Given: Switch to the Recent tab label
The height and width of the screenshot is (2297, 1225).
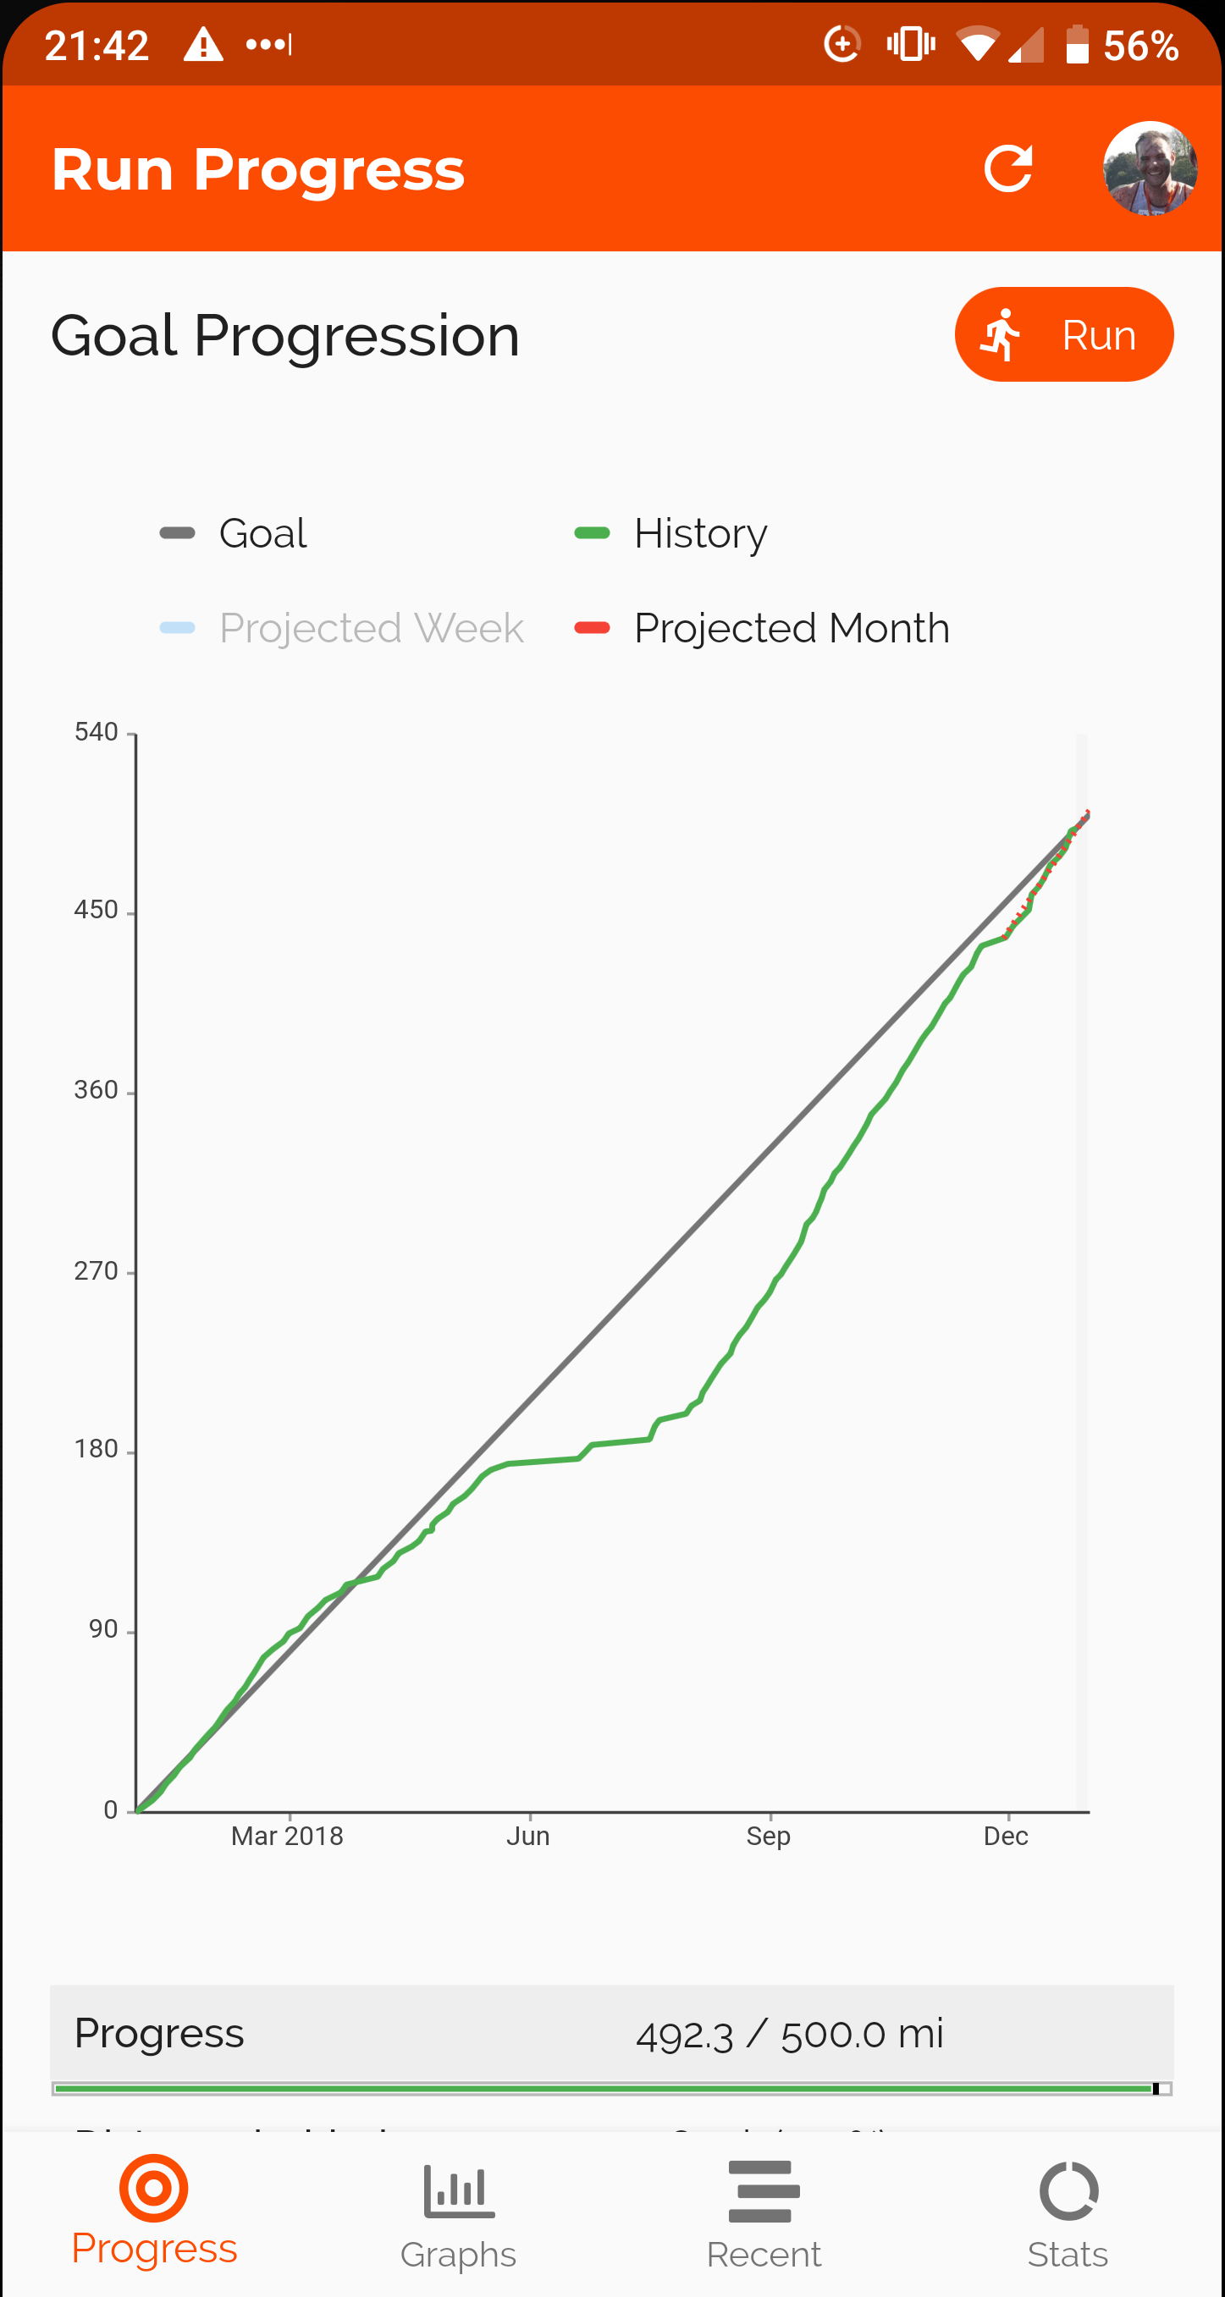Looking at the screenshot, I should (764, 2255).
